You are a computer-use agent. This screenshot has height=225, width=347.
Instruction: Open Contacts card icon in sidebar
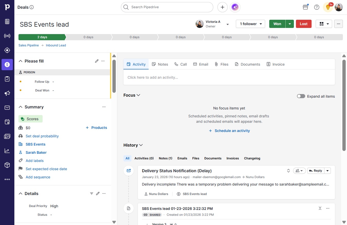coord(7,136)
